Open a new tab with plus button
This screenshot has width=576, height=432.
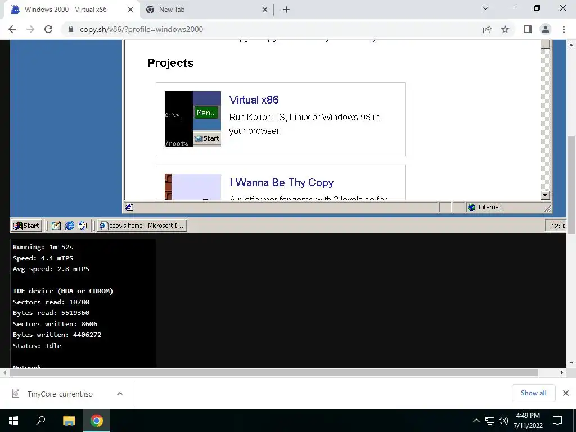click(x=286, y=10)
